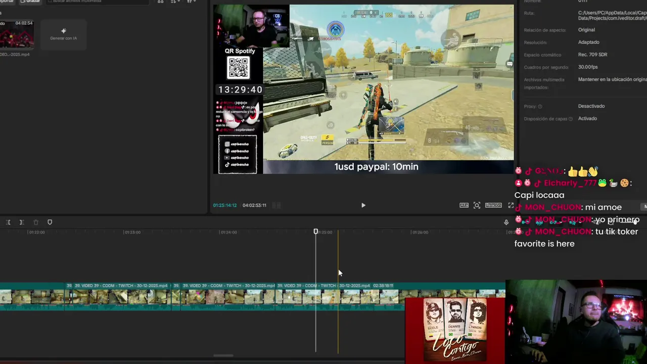Click the 01:22:00 ruler mark
The height and width of the screenshot is (364, 647).
point(36,232)
